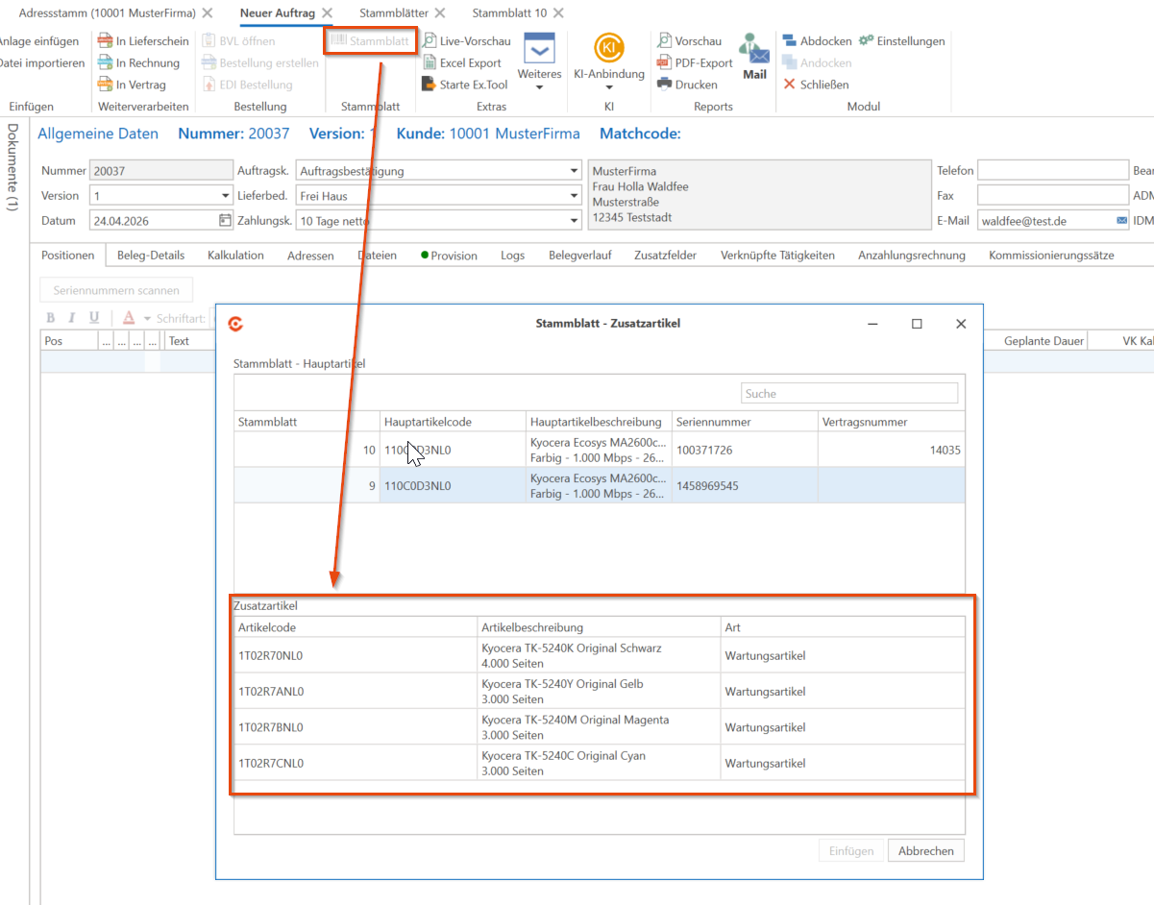Click the Drucken printer icon
Image resolution: width=1154 pixels, height=905 pixels.
coord(665,85)
